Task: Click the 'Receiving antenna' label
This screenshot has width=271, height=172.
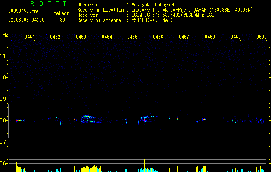Action: (99, 20)
